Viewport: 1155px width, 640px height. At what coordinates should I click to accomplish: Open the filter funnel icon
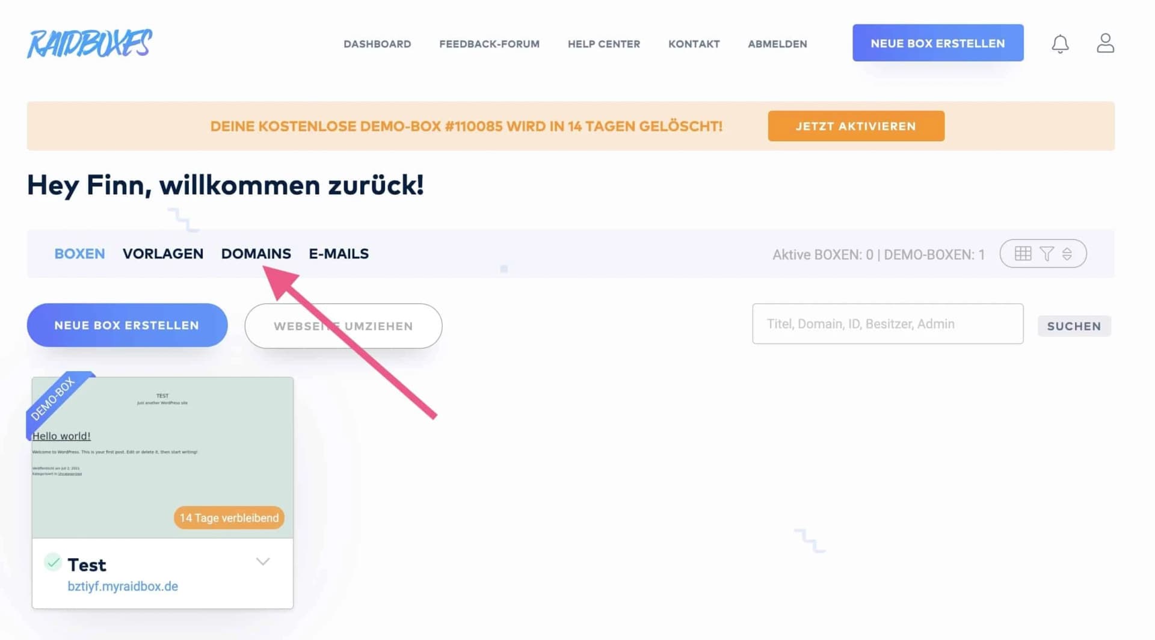point(1046,253)
